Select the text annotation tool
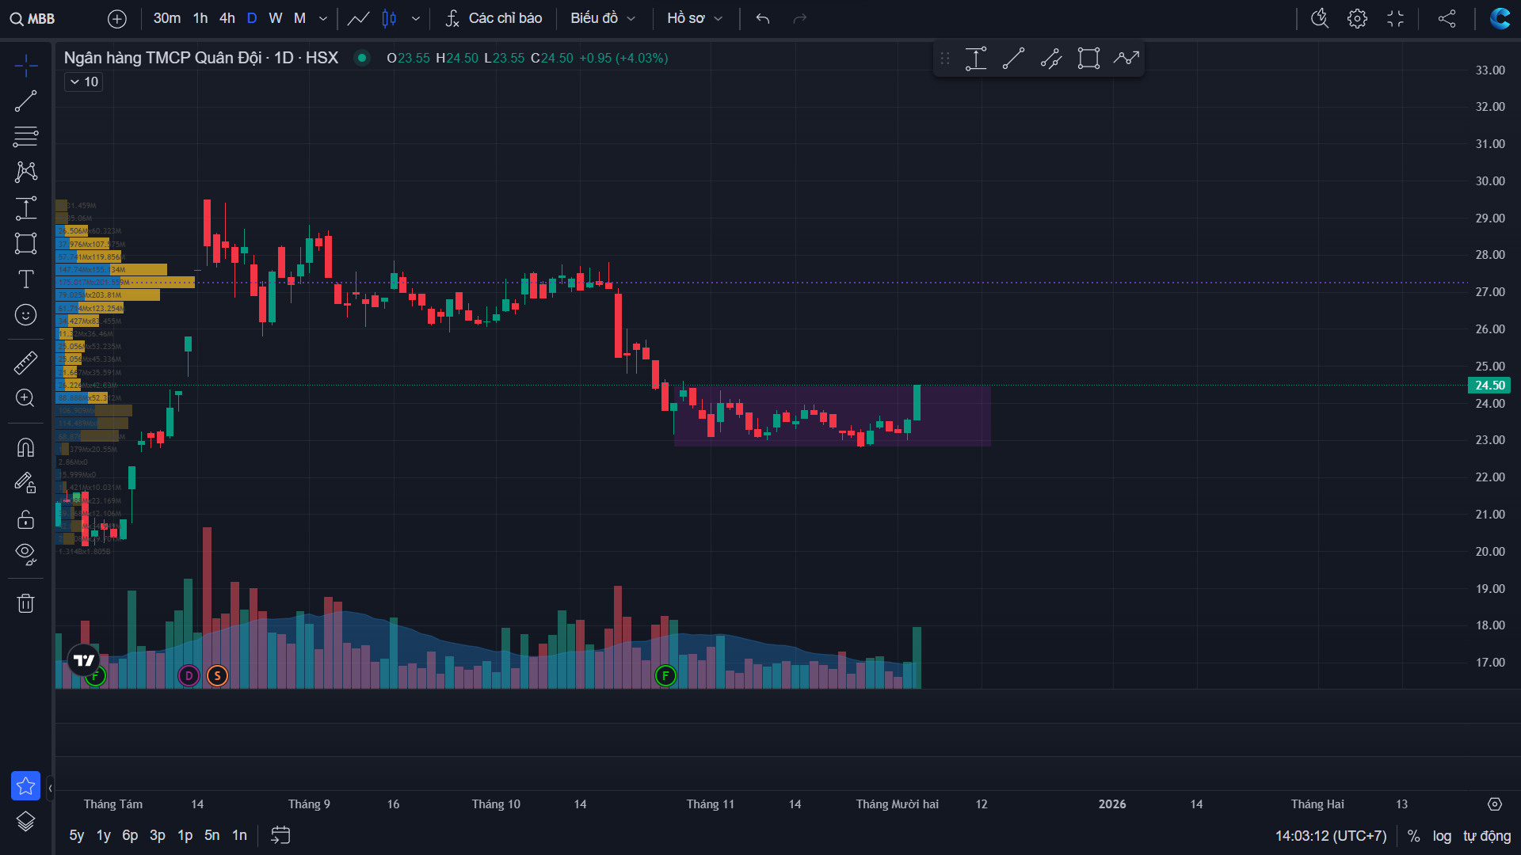 click(x=25, y=279)
